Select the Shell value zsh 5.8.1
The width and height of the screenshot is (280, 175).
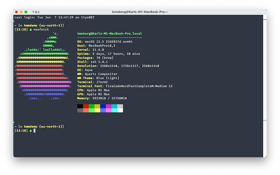tap(99, 62)
